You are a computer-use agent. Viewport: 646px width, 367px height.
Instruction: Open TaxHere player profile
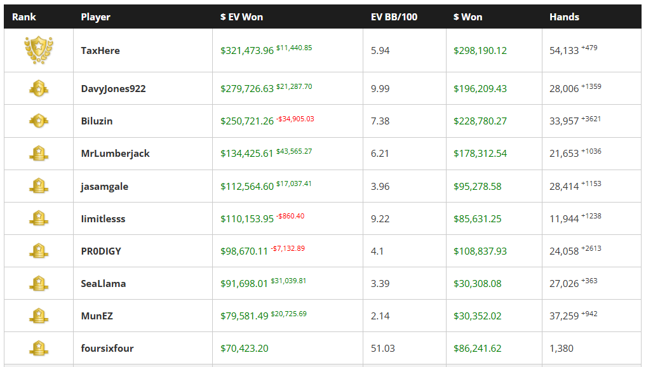coord(100,51)
